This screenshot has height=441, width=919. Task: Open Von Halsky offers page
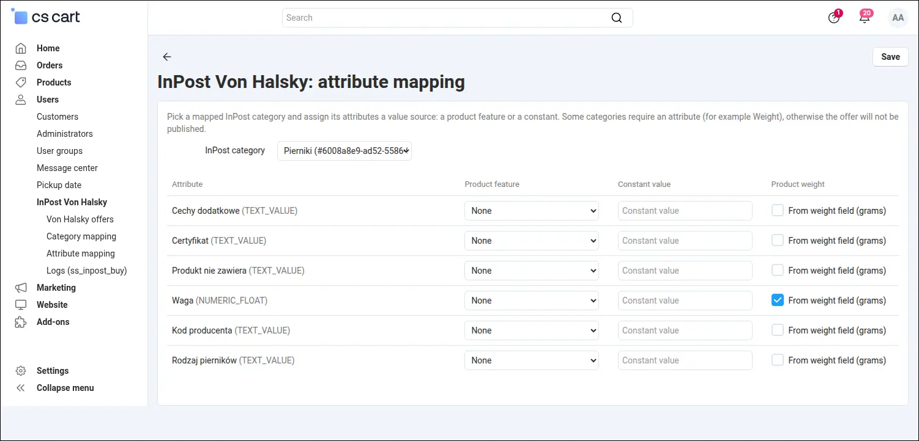coord(80,219)
